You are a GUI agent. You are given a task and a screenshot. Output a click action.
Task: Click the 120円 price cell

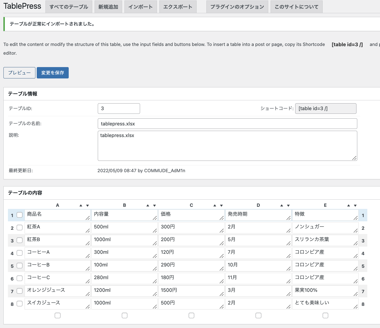click(x=191, y=253)
